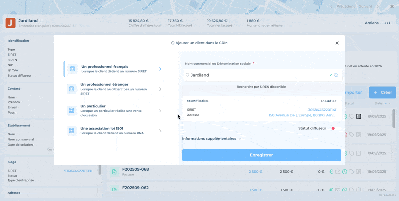The width and height of the screenshot is (399, 201).
Task: Open Siège SIRET link 30684462201091
Action: pos(78,171)
